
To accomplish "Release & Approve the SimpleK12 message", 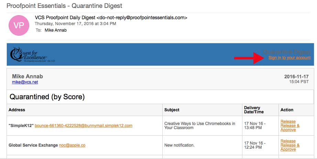I will click(289, 128).
